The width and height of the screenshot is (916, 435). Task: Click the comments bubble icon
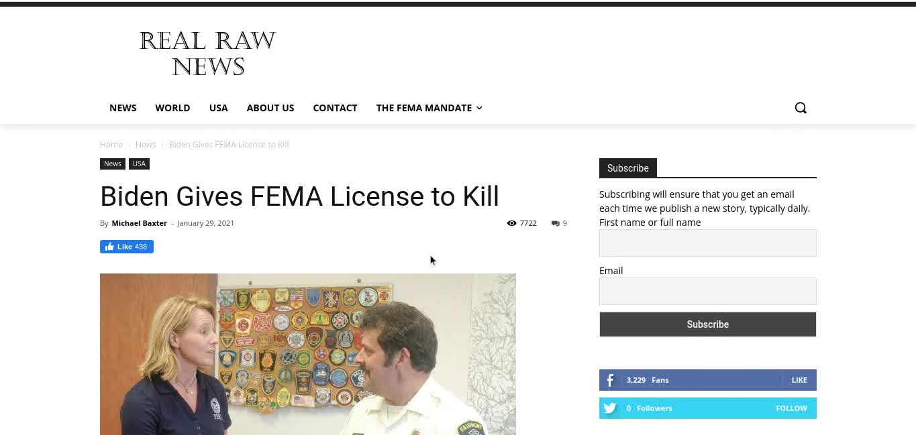(x=555, y=223)
